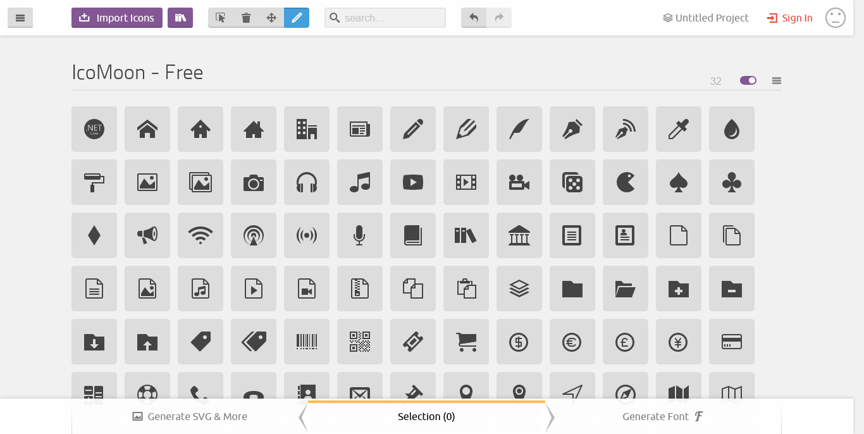Open Untitled Project manager
The width and height of the screenshot is (864, 434).
pos(706,18)
